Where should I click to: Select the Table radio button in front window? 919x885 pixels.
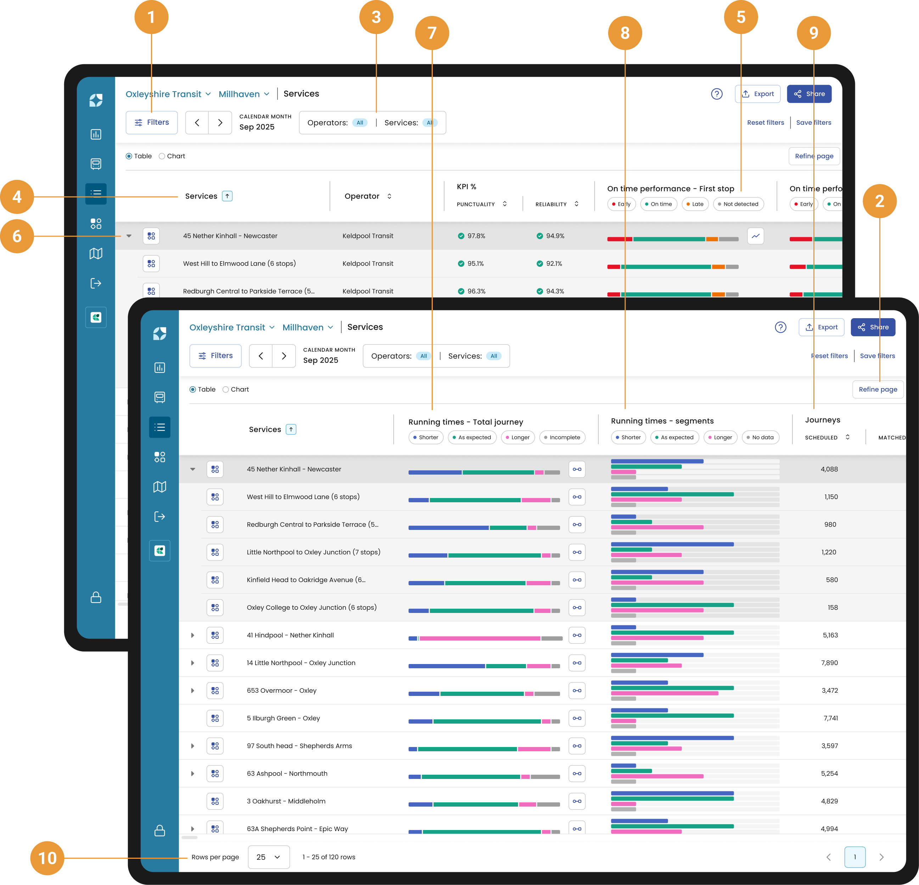193,389
